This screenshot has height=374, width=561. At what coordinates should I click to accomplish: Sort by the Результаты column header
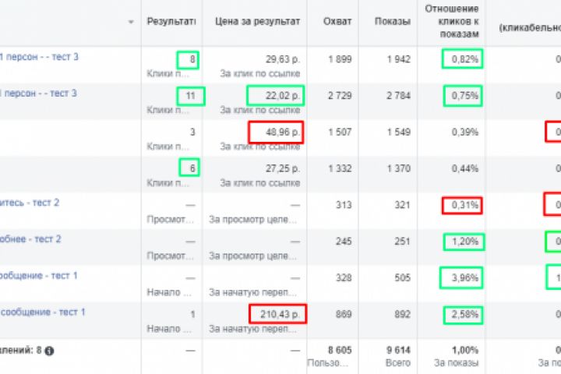pos(171,22)
